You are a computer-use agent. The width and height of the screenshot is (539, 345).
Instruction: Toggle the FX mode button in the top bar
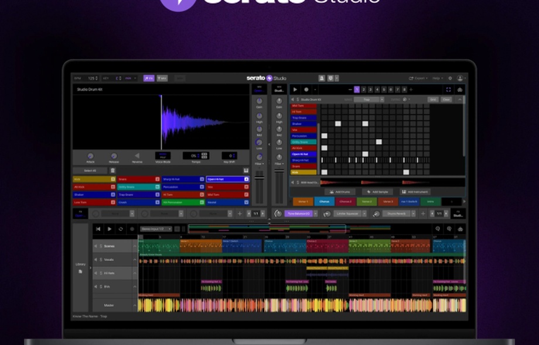[x=148, y=78]
